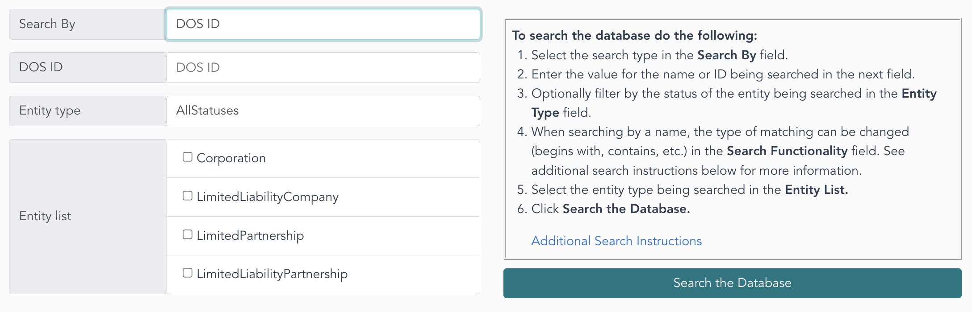Open the Search By dropdown
This screenshot has width=972, height=312.
[x=323, y=24]
